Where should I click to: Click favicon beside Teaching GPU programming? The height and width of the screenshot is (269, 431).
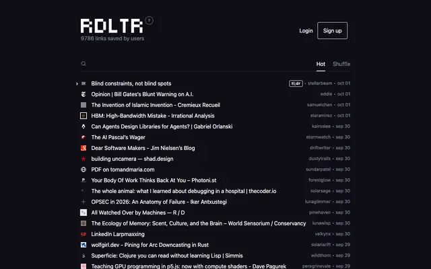pyautogui.click(x=84, y=266)
